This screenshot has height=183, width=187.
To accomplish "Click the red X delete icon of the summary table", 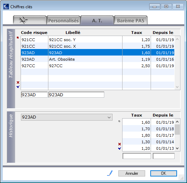I will point(18,82).
